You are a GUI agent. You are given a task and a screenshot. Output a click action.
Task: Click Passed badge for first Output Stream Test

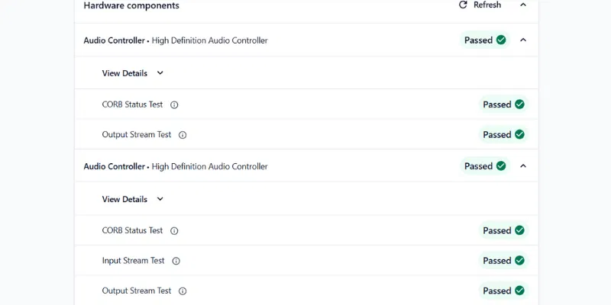[503, 135]
